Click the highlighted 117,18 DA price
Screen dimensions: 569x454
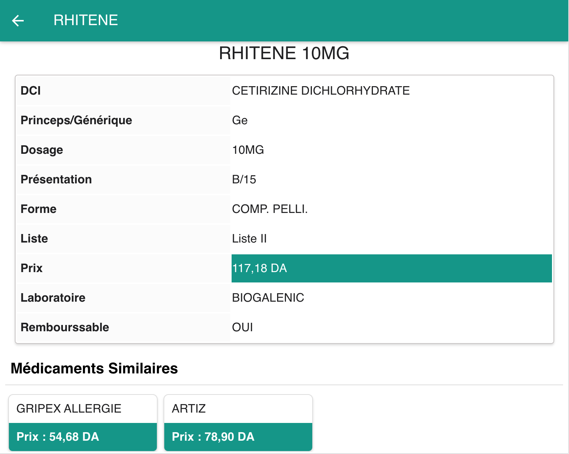click(259, 268)
